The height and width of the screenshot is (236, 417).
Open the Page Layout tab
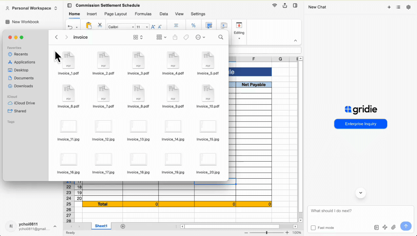[115, 14]
